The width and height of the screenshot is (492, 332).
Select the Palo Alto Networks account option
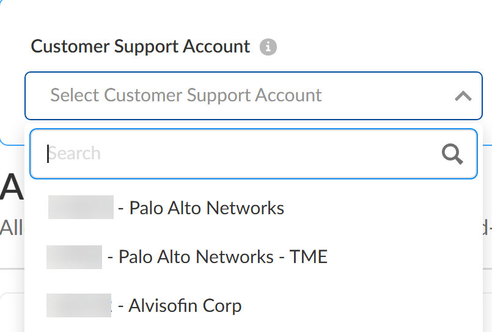point(207,208)
